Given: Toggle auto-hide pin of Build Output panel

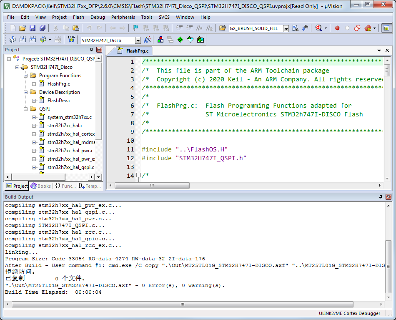Looking at the screenshot, I should 381,197.
